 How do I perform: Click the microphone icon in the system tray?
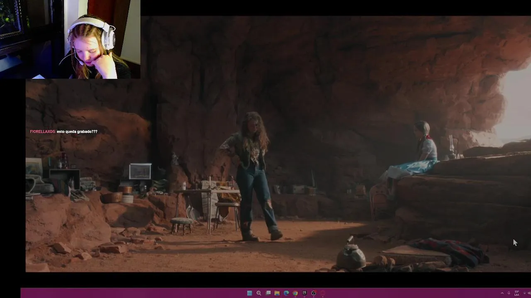[509, 293]
